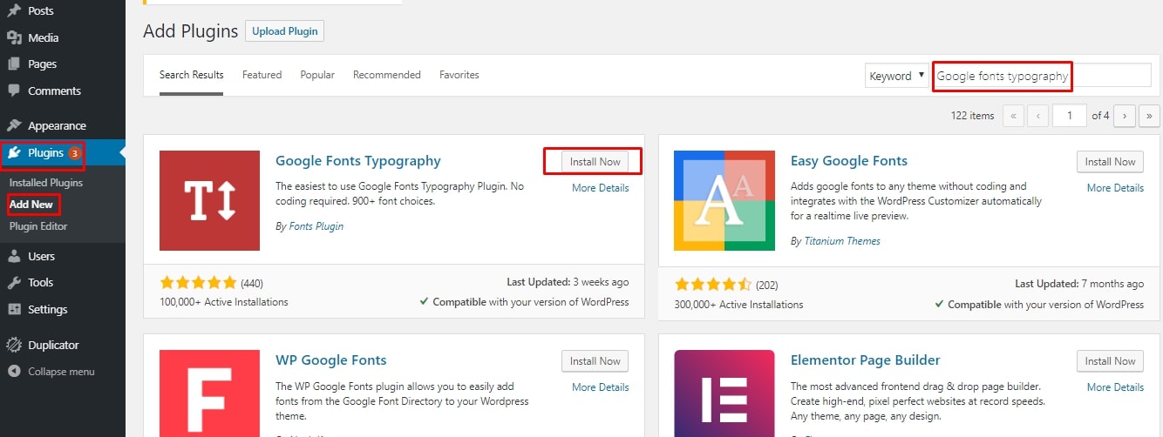The width and height of the screenshot is (1163, 437).
Task: Open the WP Google Fonts title link
Action: [x=331, y=360]
